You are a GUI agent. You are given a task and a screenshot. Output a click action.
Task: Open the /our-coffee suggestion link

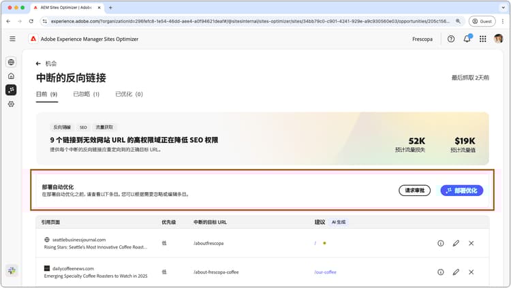pyautogui.click(x=325, y=272)
